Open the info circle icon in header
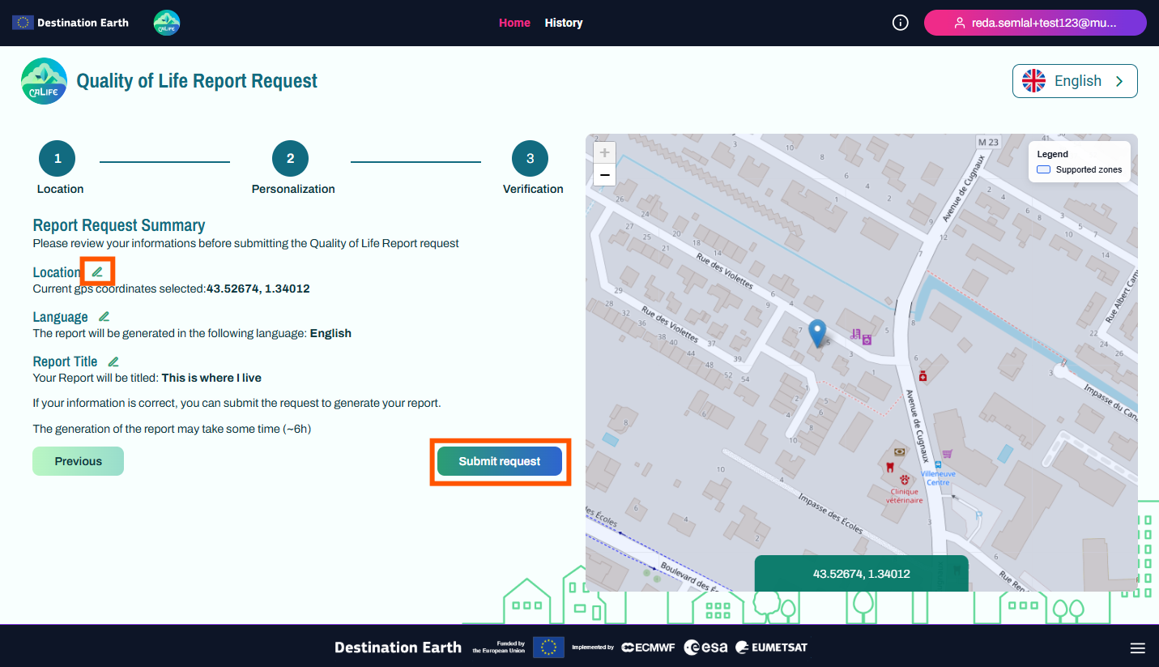The image size is (1159, 667). [x=900, y=23]
